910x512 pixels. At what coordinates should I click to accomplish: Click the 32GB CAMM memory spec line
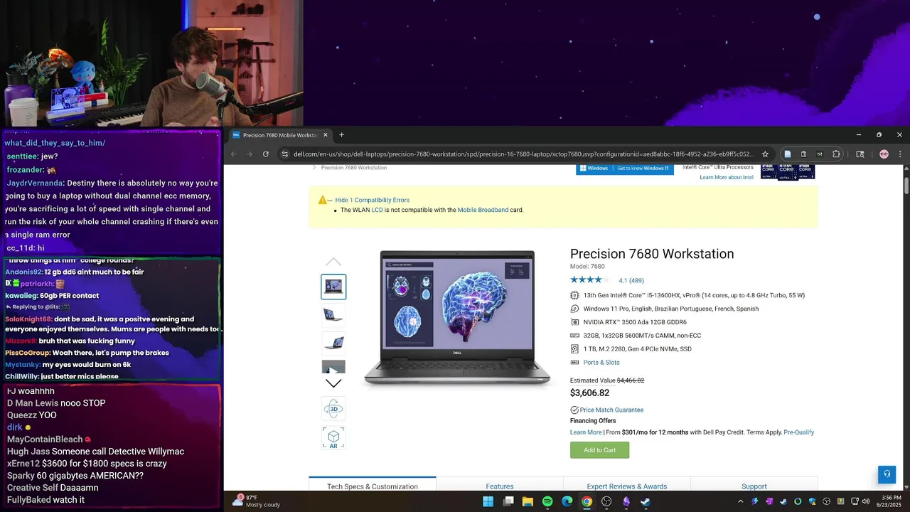pyautogui.click(x=642, y=336)
